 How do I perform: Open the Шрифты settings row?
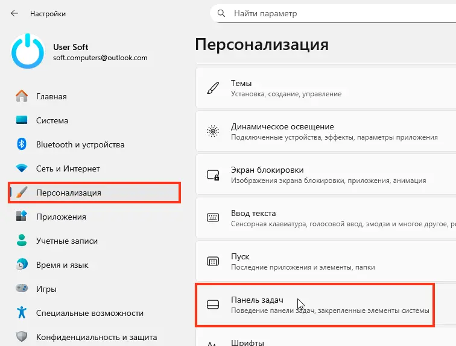tap(315, 341)
